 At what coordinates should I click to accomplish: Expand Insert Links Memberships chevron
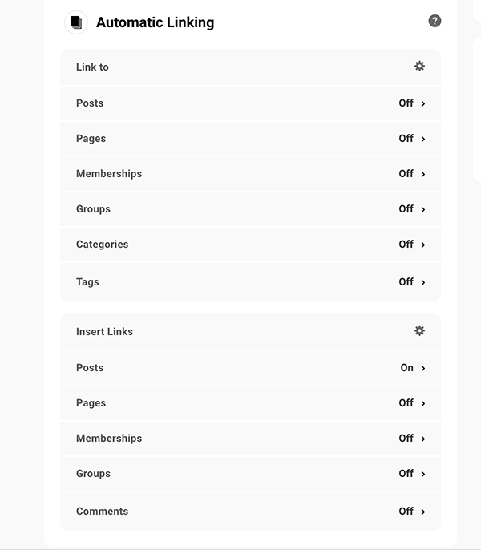[x=423, y=439]
